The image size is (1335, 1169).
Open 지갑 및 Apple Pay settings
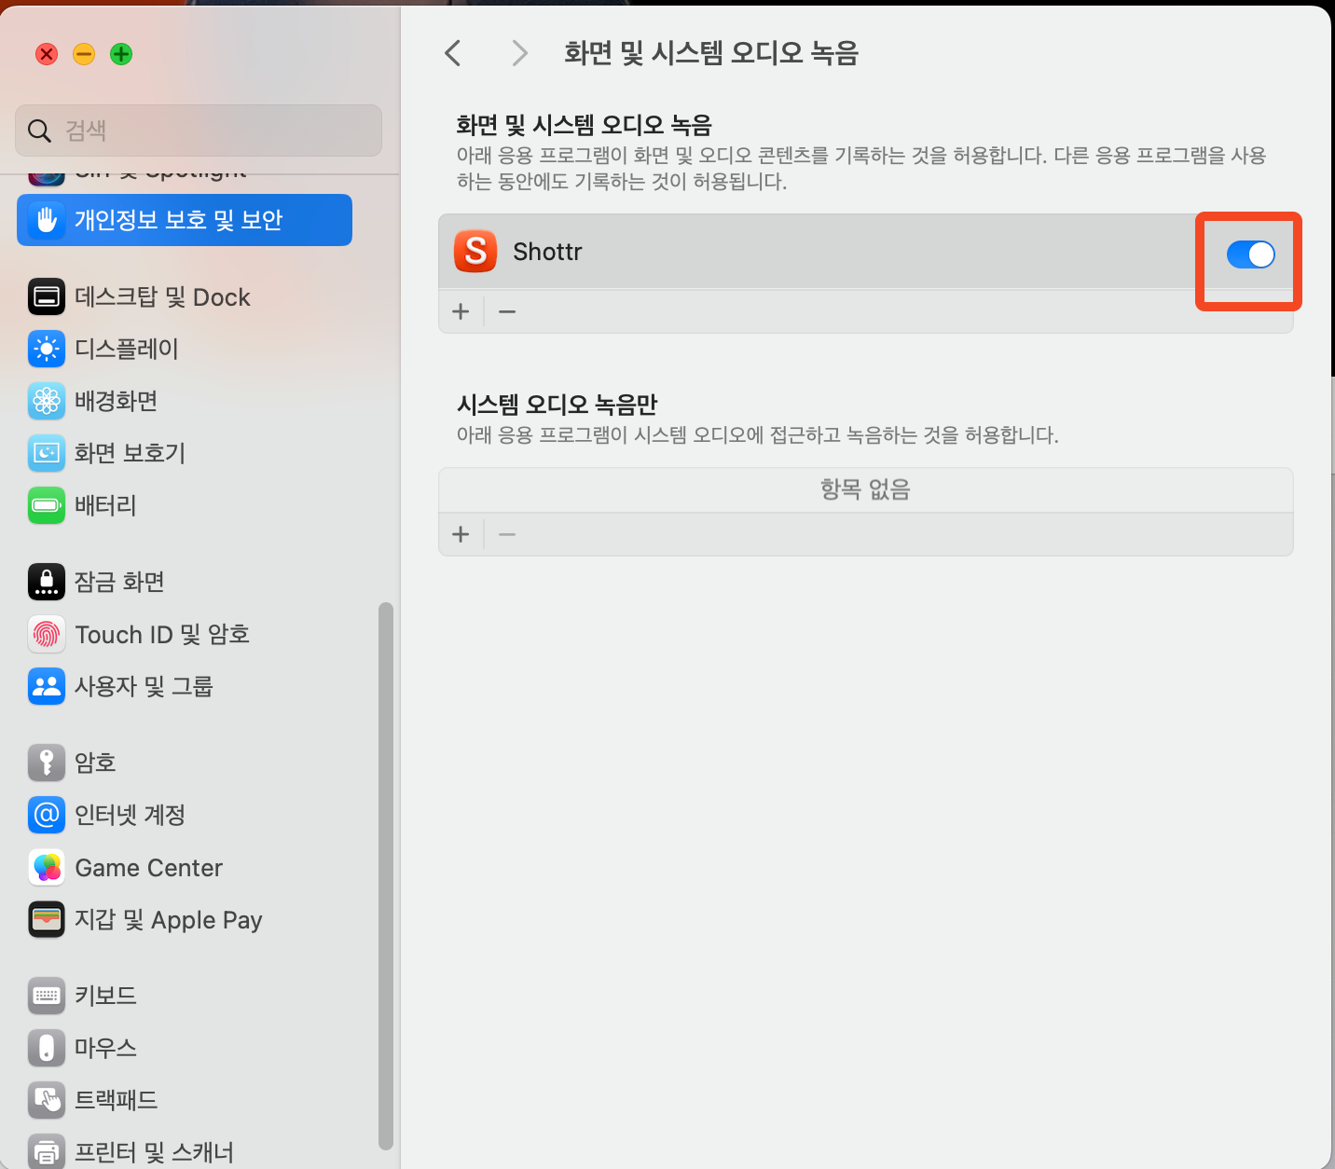(47, 919)
